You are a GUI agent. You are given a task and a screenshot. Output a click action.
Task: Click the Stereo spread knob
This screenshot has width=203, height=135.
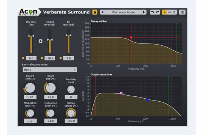pyautogui.click(x=71, y=113)
